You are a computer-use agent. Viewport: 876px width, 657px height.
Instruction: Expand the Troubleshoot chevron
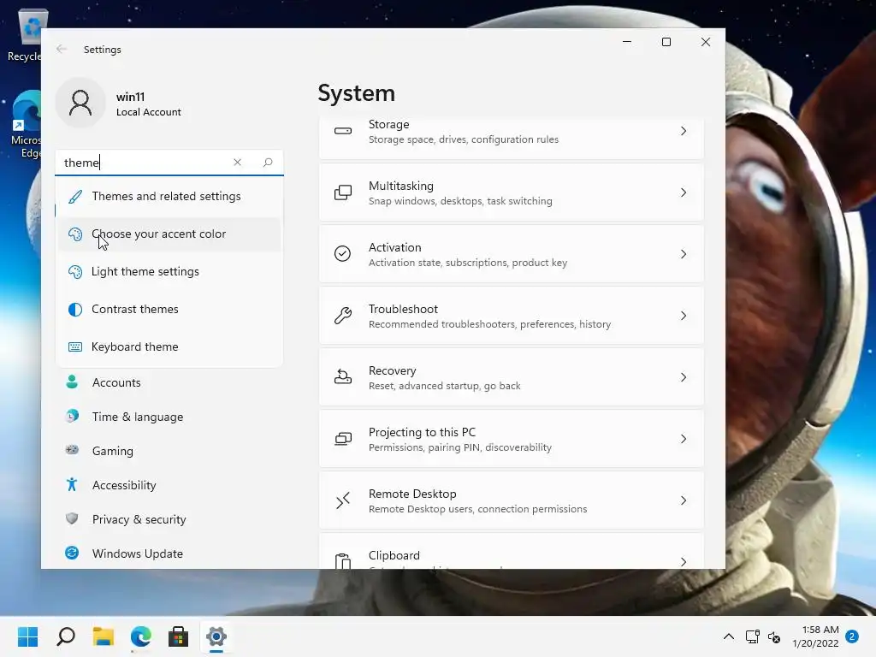click(684, 316)
